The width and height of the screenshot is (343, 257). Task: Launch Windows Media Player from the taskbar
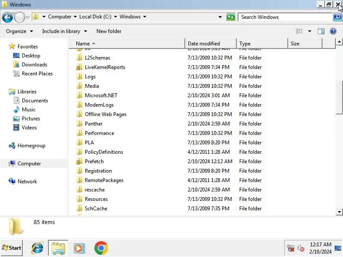(79, 248)
